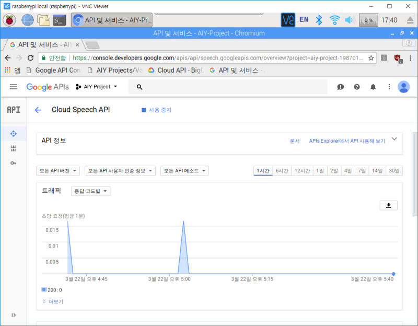Open a new Chromium tab
The height and width of the screenshot is (326, 418).
pos(92,45)
